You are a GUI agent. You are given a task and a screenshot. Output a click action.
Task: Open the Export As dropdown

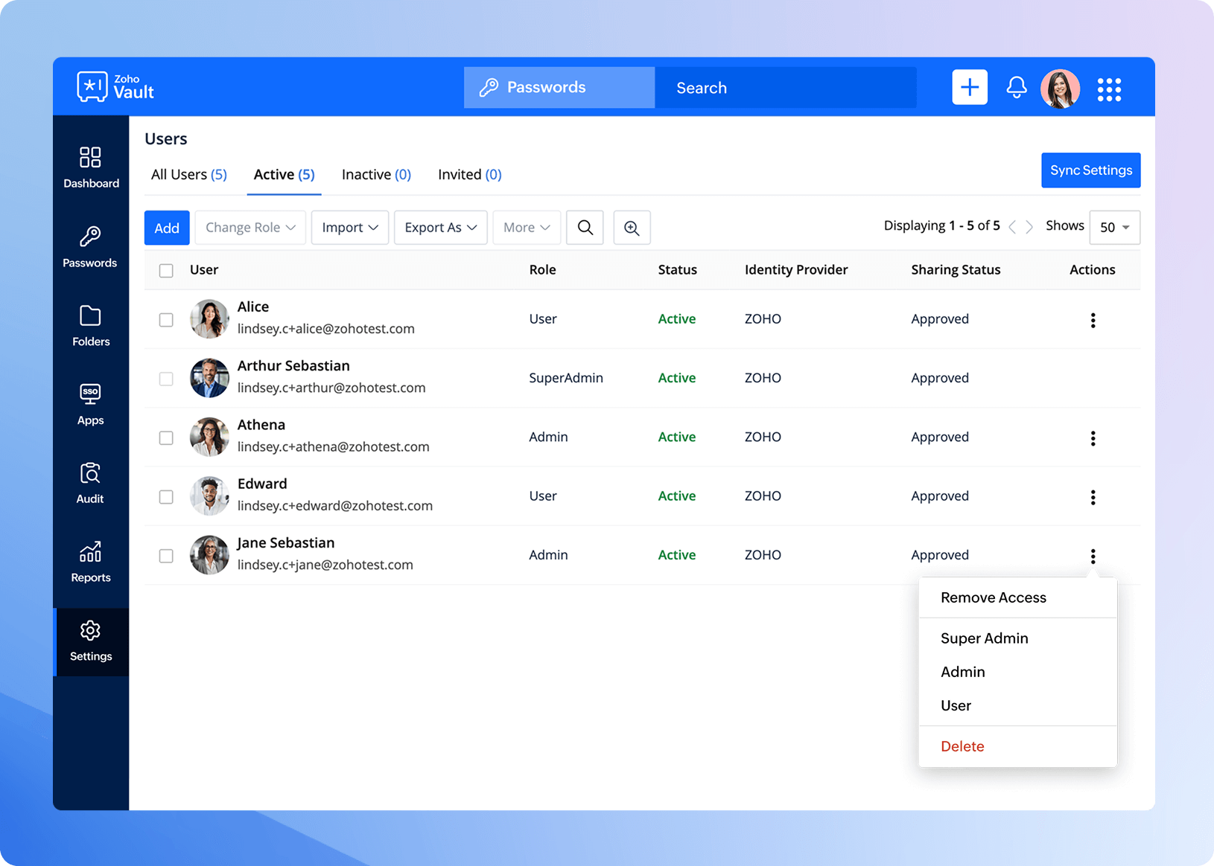[440, 228]
